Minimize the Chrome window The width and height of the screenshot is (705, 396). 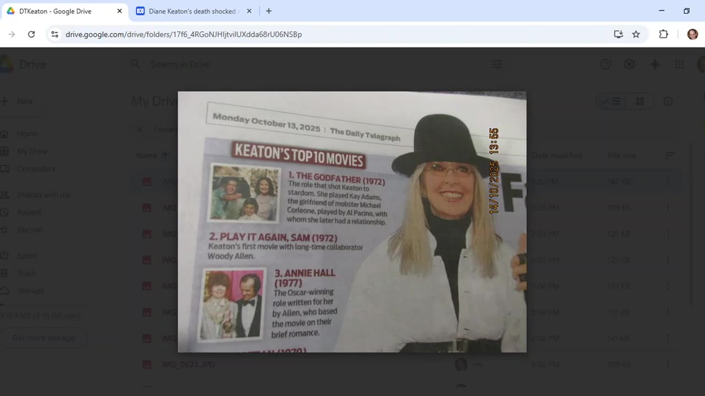click(x=661, y=11)
